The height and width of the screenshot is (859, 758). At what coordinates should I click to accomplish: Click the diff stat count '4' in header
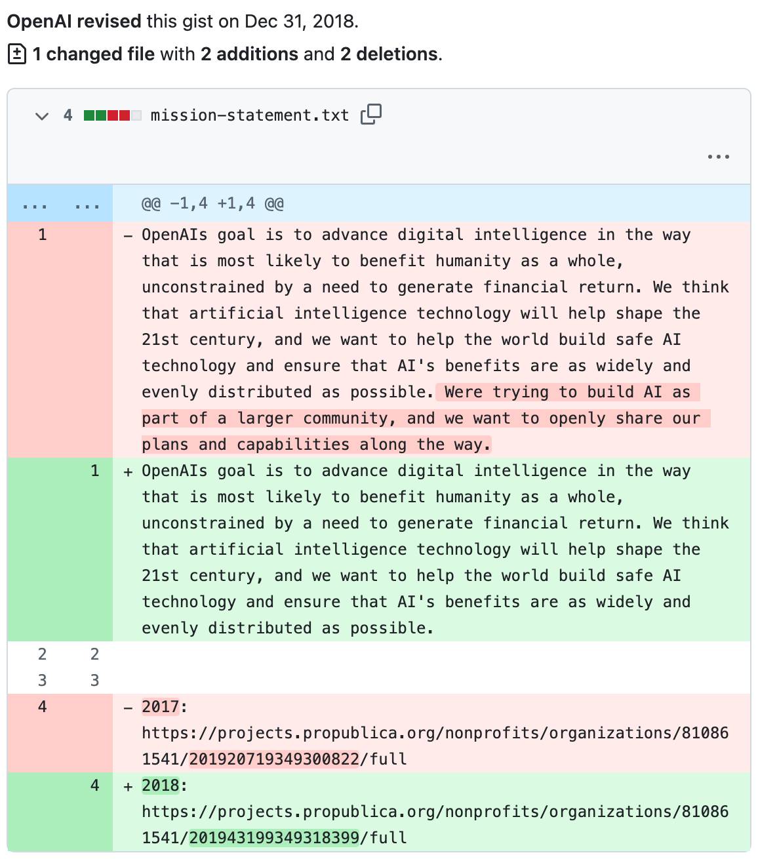click(x=68, y=115)
